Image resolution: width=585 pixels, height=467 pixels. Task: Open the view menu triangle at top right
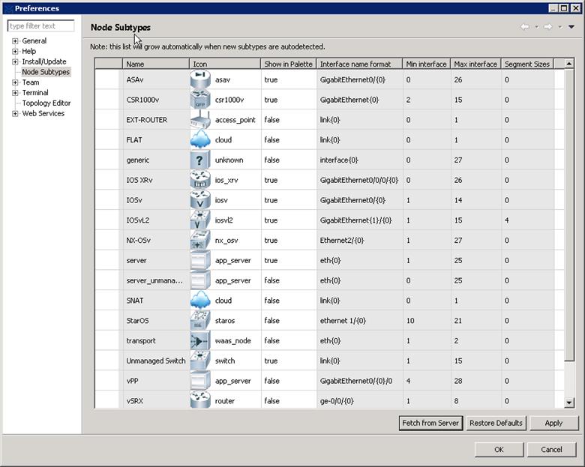click(x=571, y=26)
